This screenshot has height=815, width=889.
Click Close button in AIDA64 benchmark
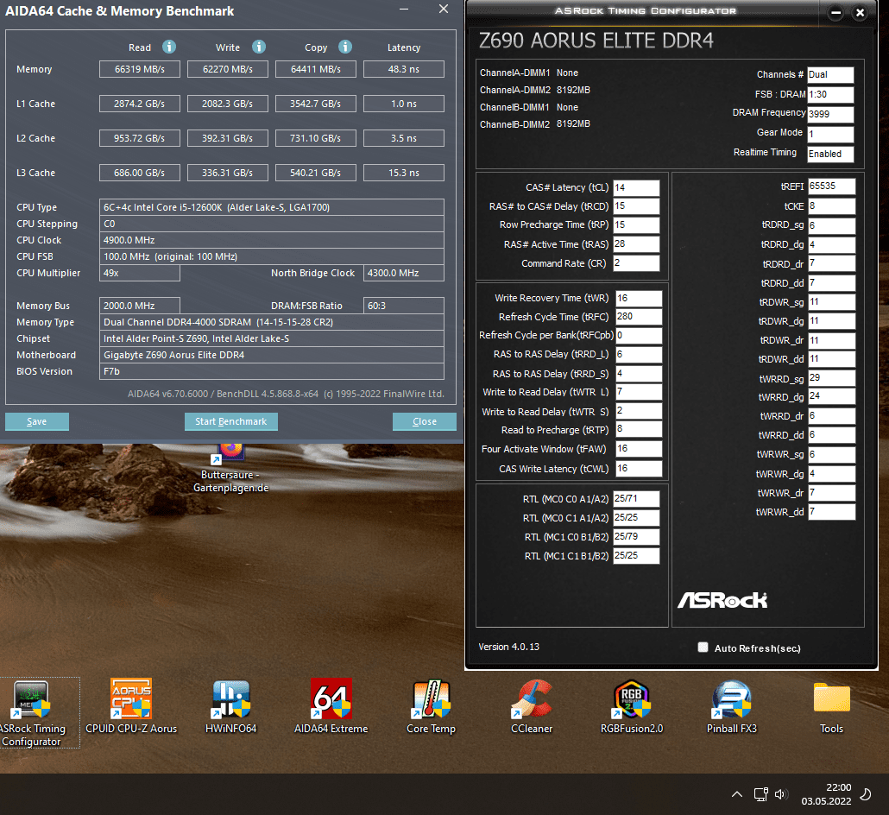pyautogui.click(x=424, y=421)
